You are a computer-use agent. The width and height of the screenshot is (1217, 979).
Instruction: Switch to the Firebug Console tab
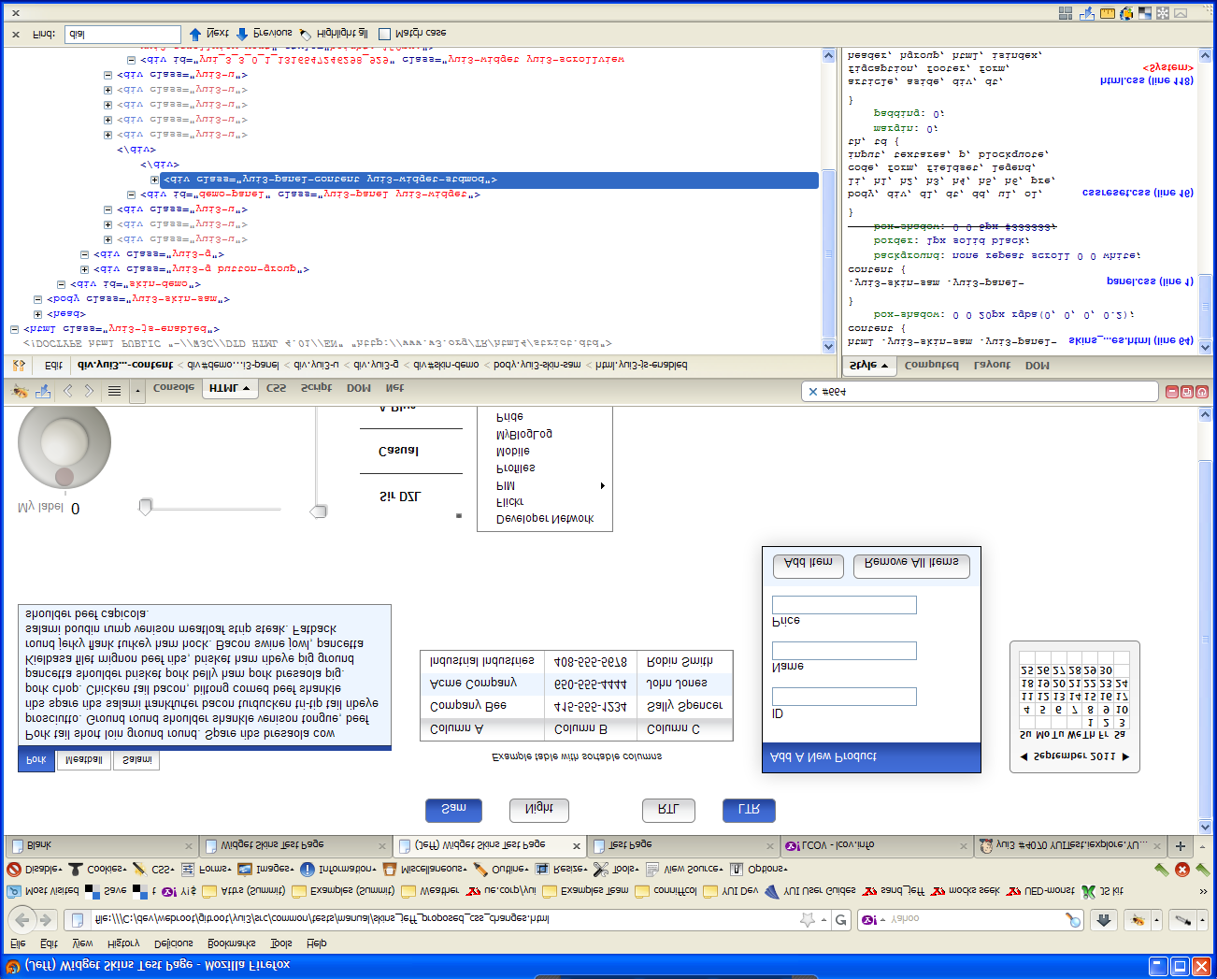[x=173, y=387]
